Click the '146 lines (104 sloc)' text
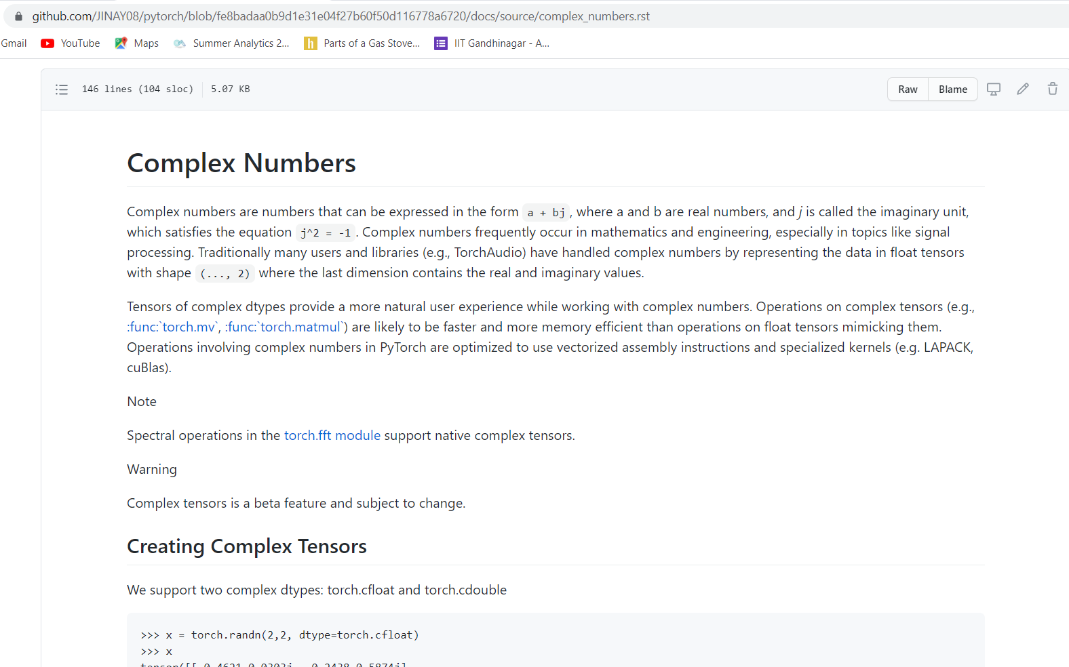 (x=138, y=89)
